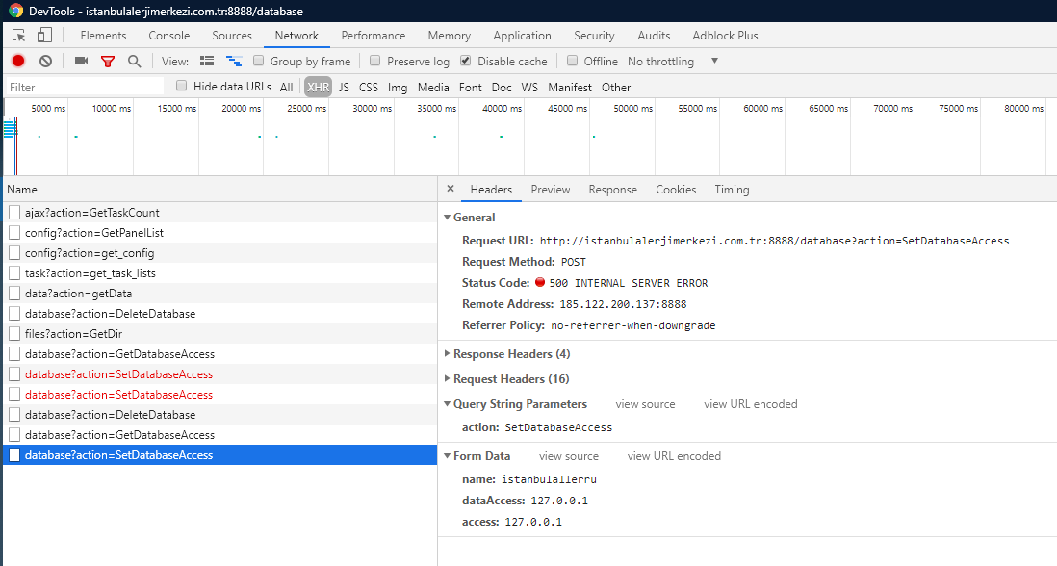The image size is (1057, 566).
Task: Open the No throttling dropdown
Action: (673, 61)
